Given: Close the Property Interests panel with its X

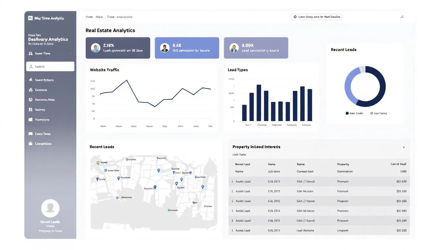Looking at the screenshot, I should coord(404,147).
